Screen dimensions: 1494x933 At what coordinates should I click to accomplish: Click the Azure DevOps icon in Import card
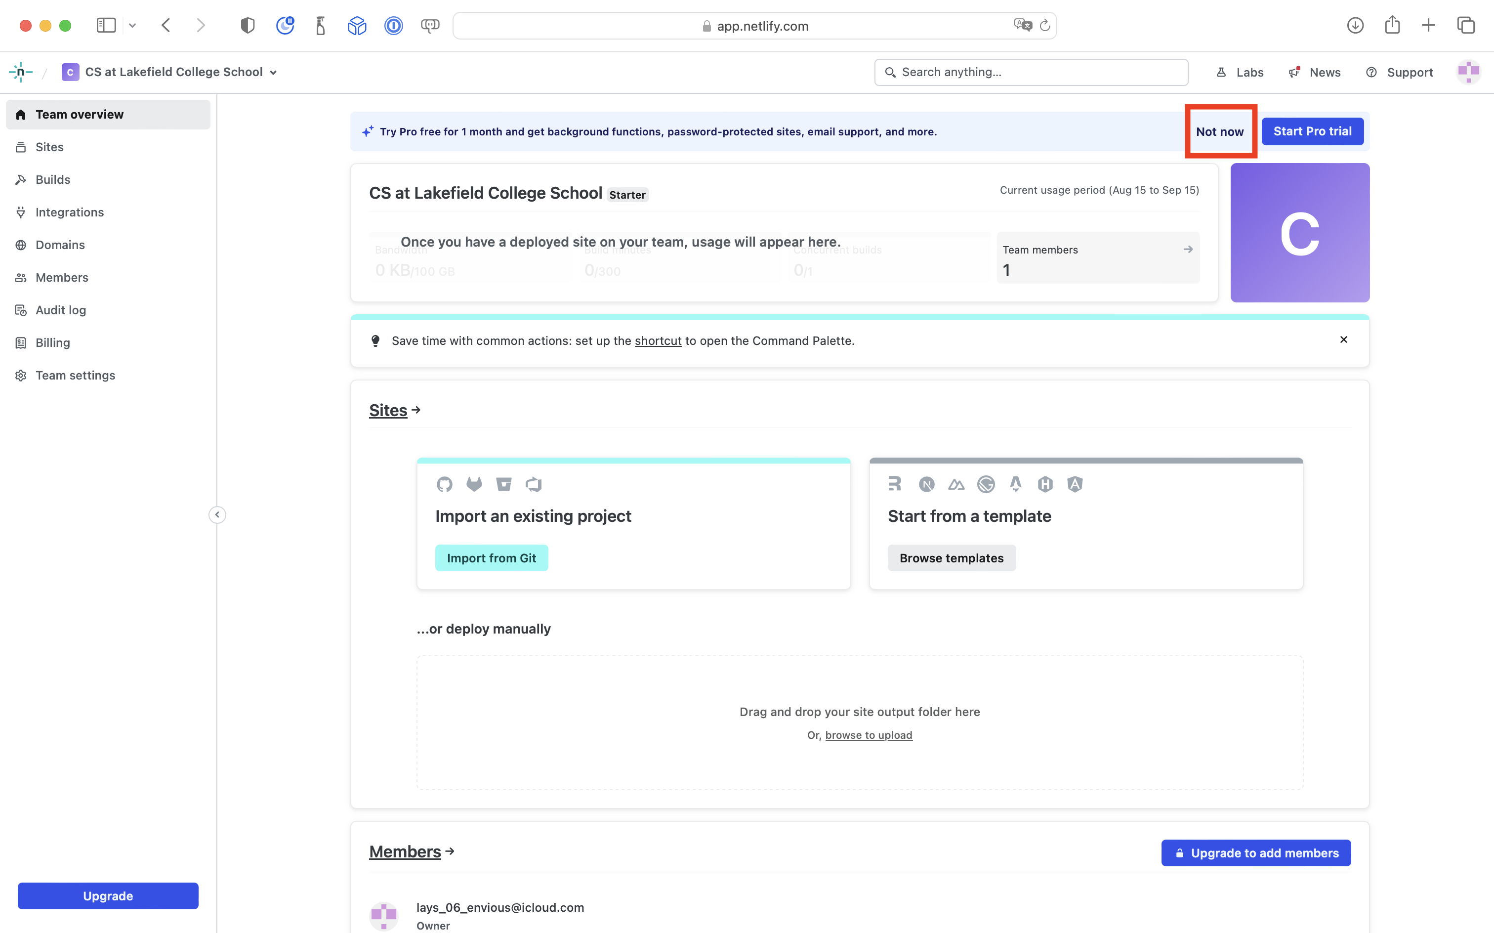click(x=534, y=484)
